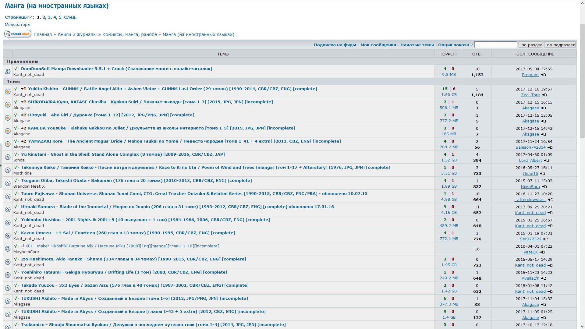Click the last-post arrow icon next to Fregrant
The height and width of the screenshot is (329, 585).
pyautogui.click(x=543, y=75)
